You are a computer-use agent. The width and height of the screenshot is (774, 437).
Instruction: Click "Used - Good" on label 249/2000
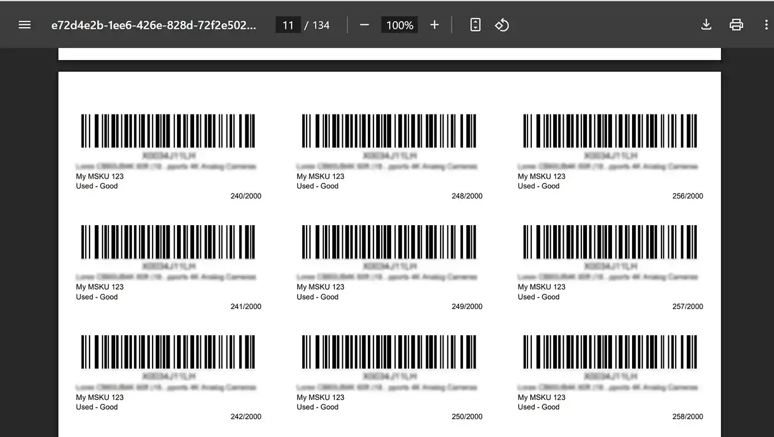pyautogui.click(x=318, y=297)
